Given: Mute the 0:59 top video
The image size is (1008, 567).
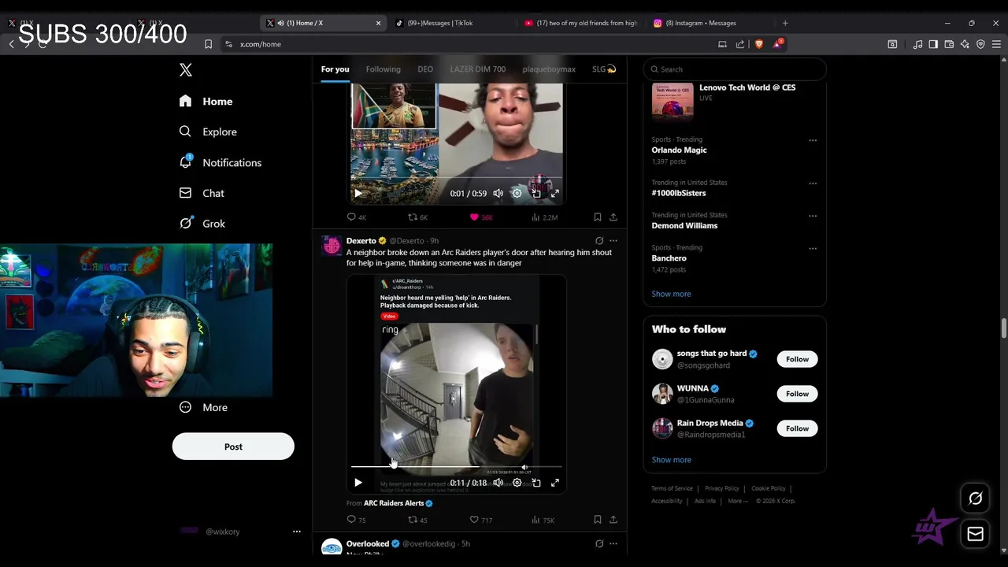Looking at the screenshot, I should click(498, 193).
